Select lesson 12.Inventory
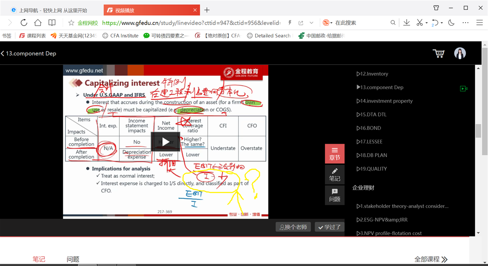Image resolution: width=488 pixels, height=266 pixels. [372, 74]
